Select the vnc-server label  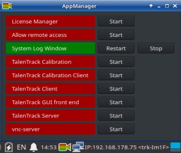(51, 129)
